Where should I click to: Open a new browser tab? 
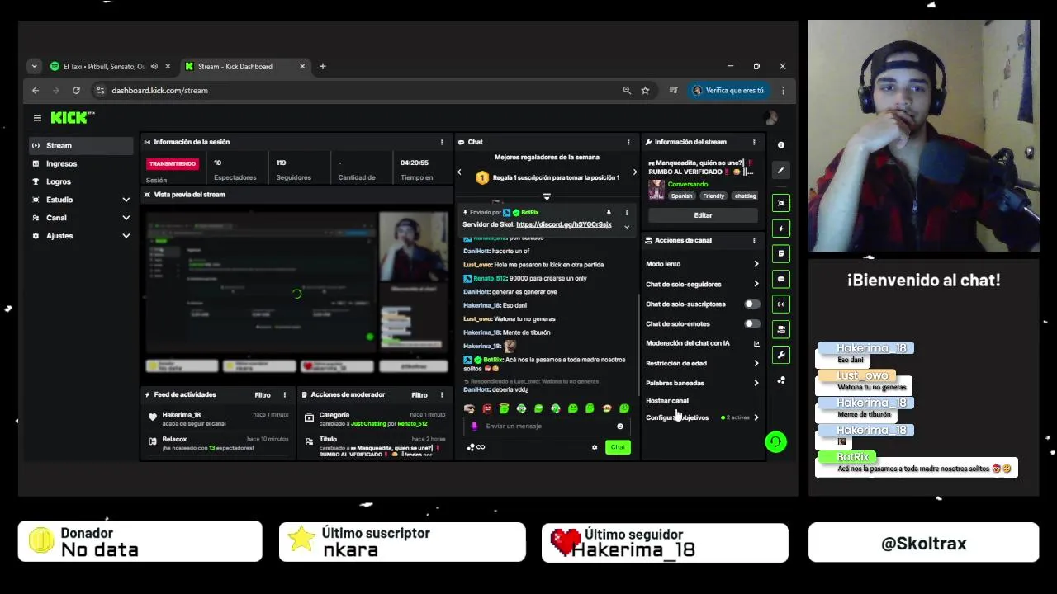click(x=323, y=66)
